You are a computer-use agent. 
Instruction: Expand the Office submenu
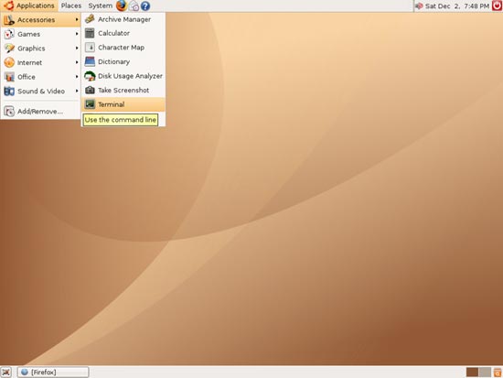click(x=40, y=77)
